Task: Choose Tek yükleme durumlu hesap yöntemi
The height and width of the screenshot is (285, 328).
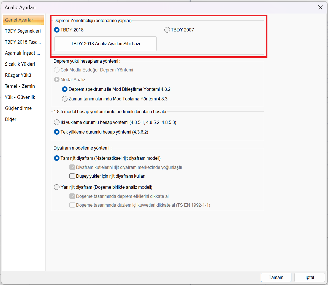Action: point(57,132)
